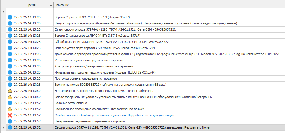285x133 pixels.
Task: Click info icon beside Протокол обмена row
Action: coord(10,78)
